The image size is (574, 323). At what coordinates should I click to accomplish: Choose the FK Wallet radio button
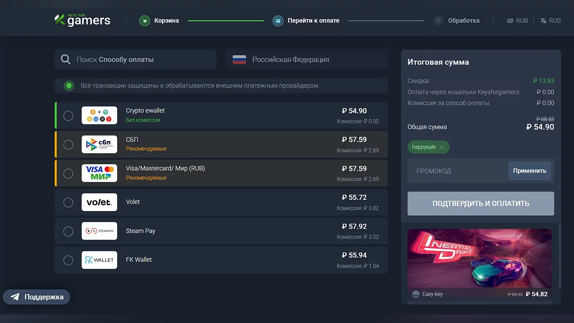68,260
